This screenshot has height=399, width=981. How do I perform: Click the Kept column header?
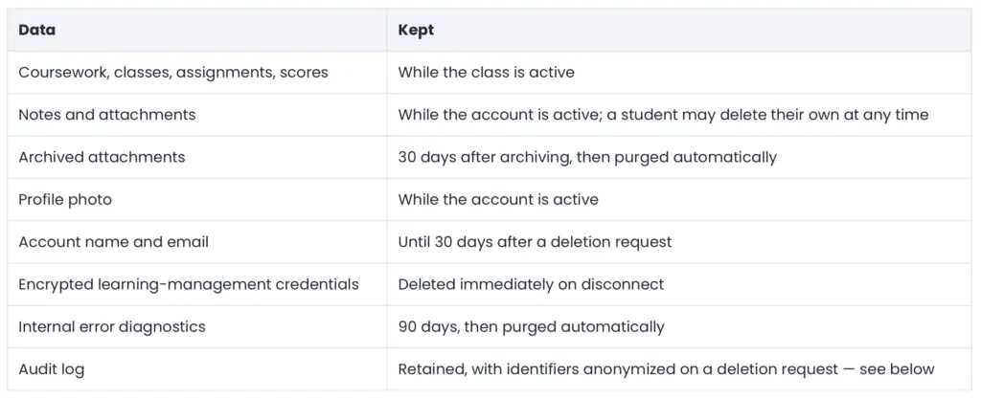(416, 30)
